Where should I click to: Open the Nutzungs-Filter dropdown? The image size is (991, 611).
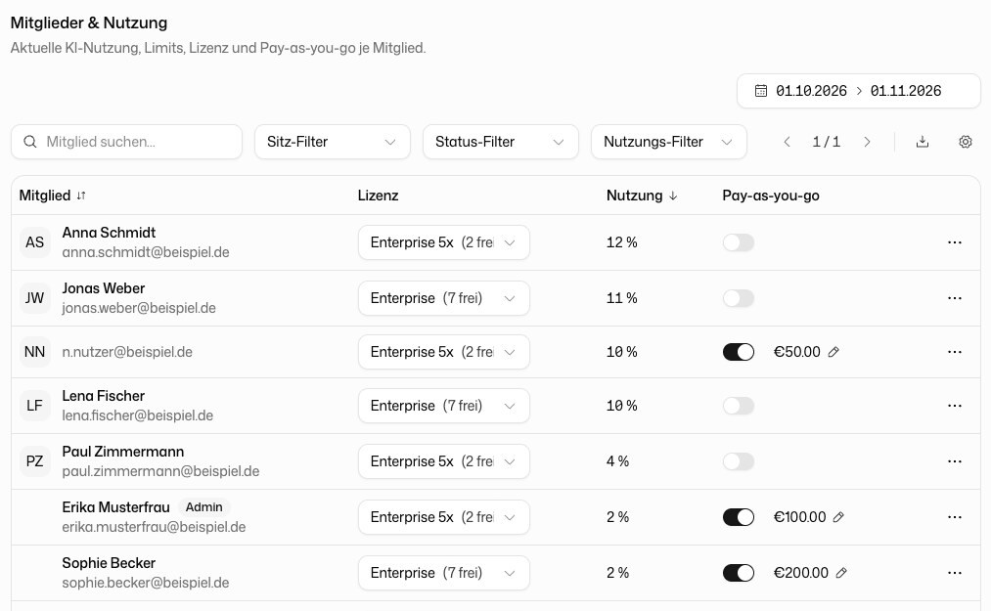pos(669,142)
